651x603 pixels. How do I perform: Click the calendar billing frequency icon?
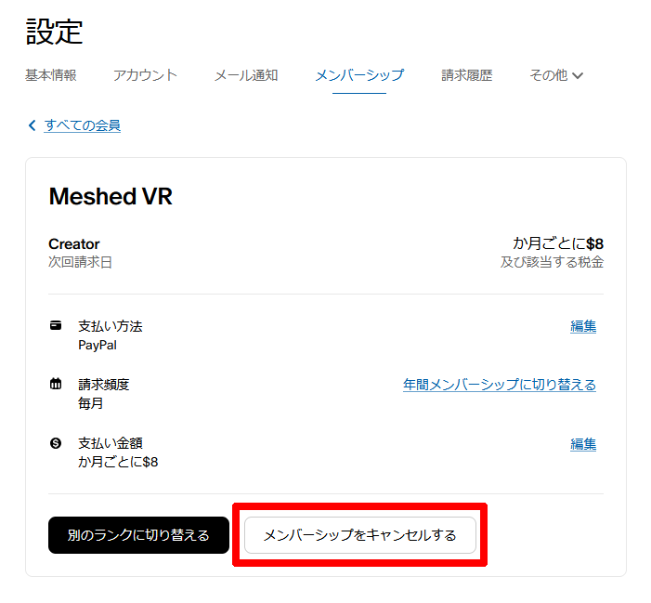56,384
